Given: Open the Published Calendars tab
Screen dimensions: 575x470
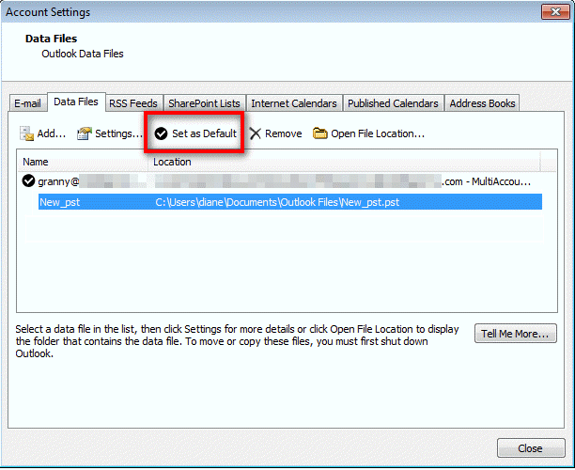Looking at the screenshot, I should pos(393,103).
